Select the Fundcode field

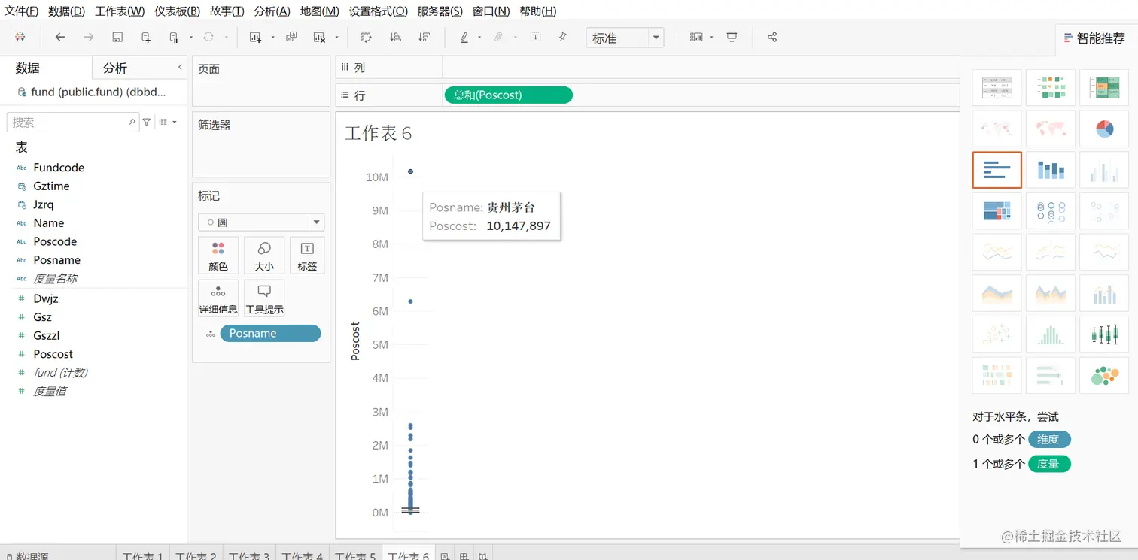(x=59, y=168)
